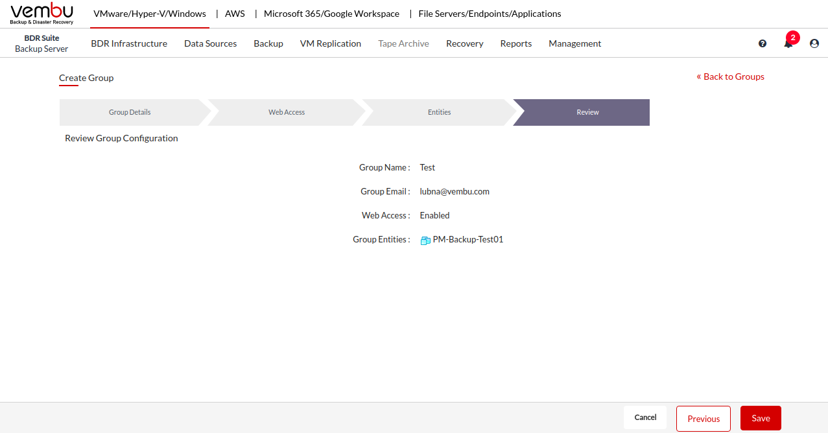828x433 pixels.
Task: Click the Web Access value Enabled
Action: (x=434, y=215)
